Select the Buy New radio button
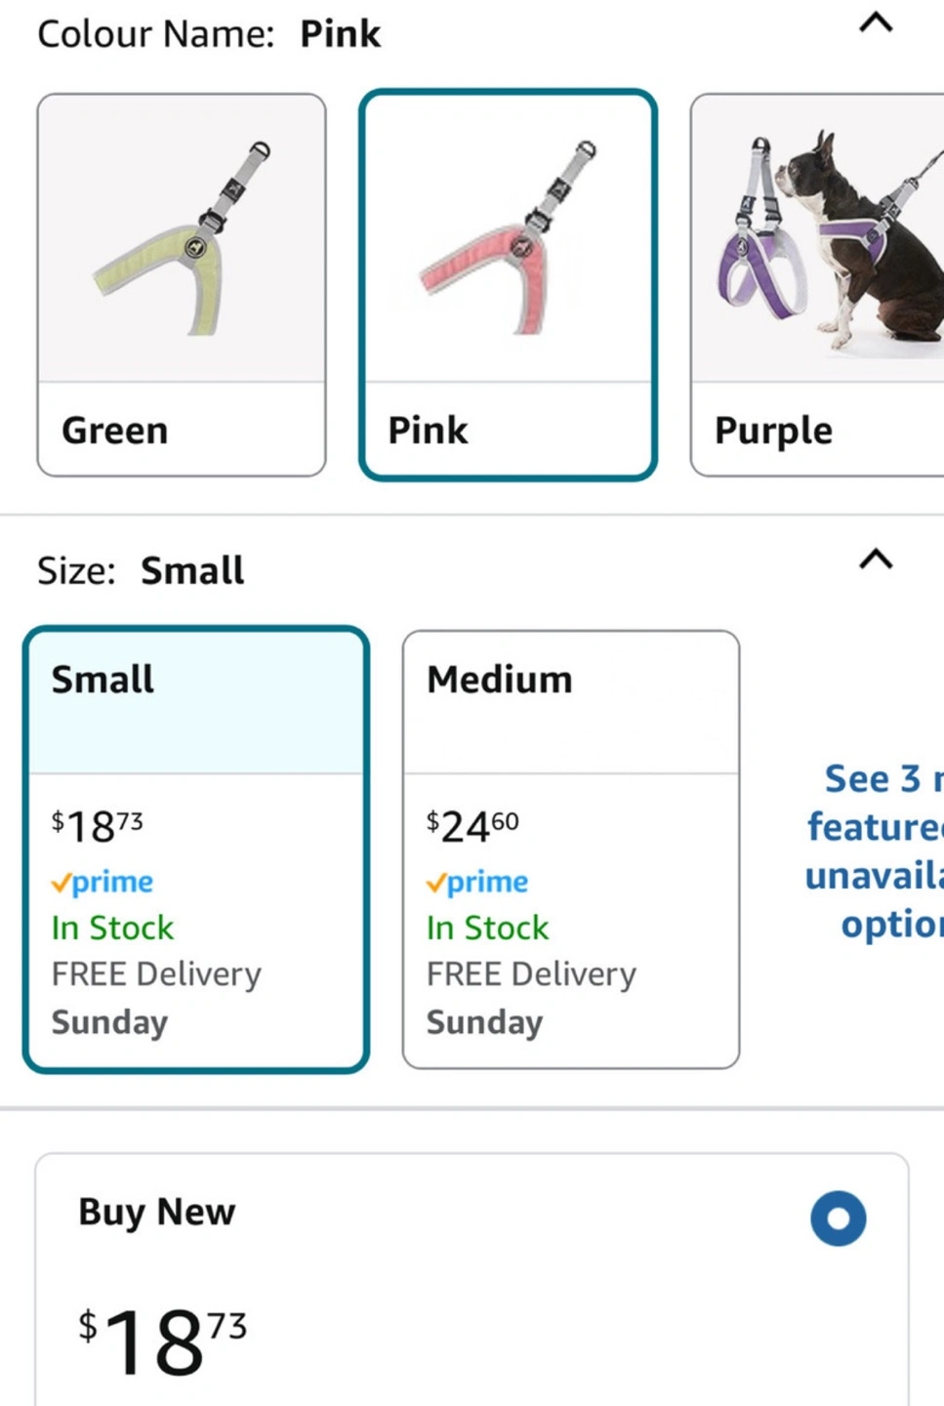Screen dimensions: 944x1406 [838, 1219]
